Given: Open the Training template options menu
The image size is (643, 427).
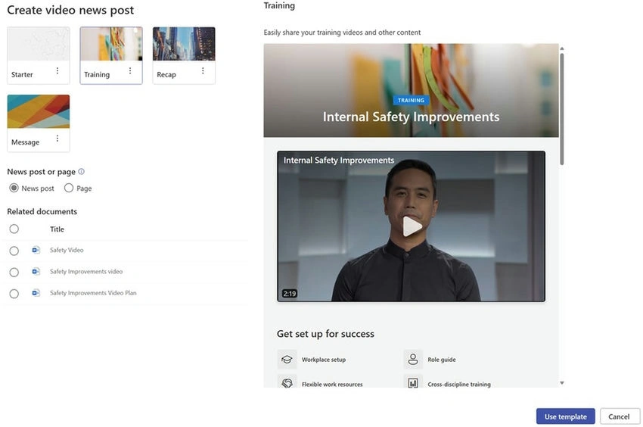Looking at the screenshot, I should (130, 70).
